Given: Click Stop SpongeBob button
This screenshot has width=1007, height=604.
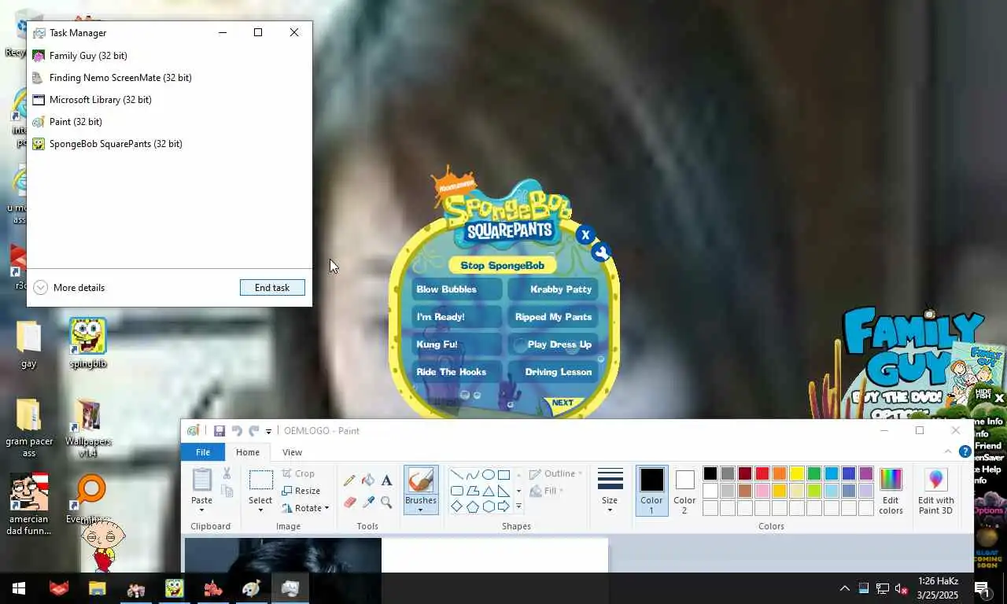Looking at the screenshot, I should pyautogui.click(x=502, y=265).
